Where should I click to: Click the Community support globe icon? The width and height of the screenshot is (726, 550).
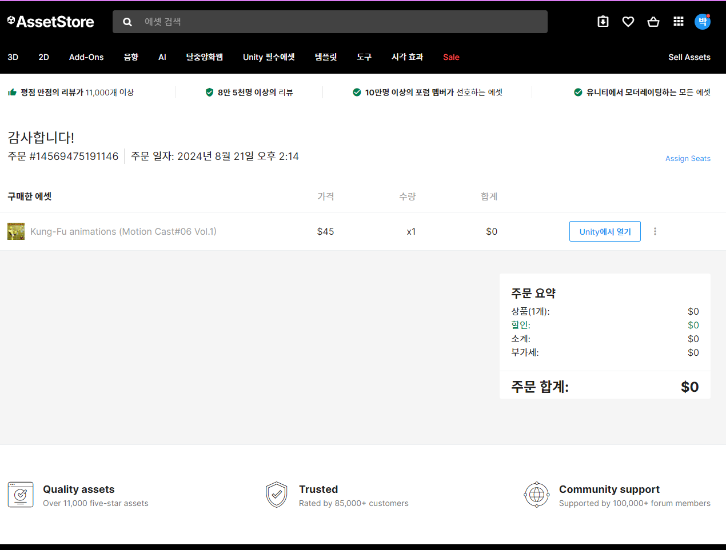pyautogui.click(x=537, y=495)
